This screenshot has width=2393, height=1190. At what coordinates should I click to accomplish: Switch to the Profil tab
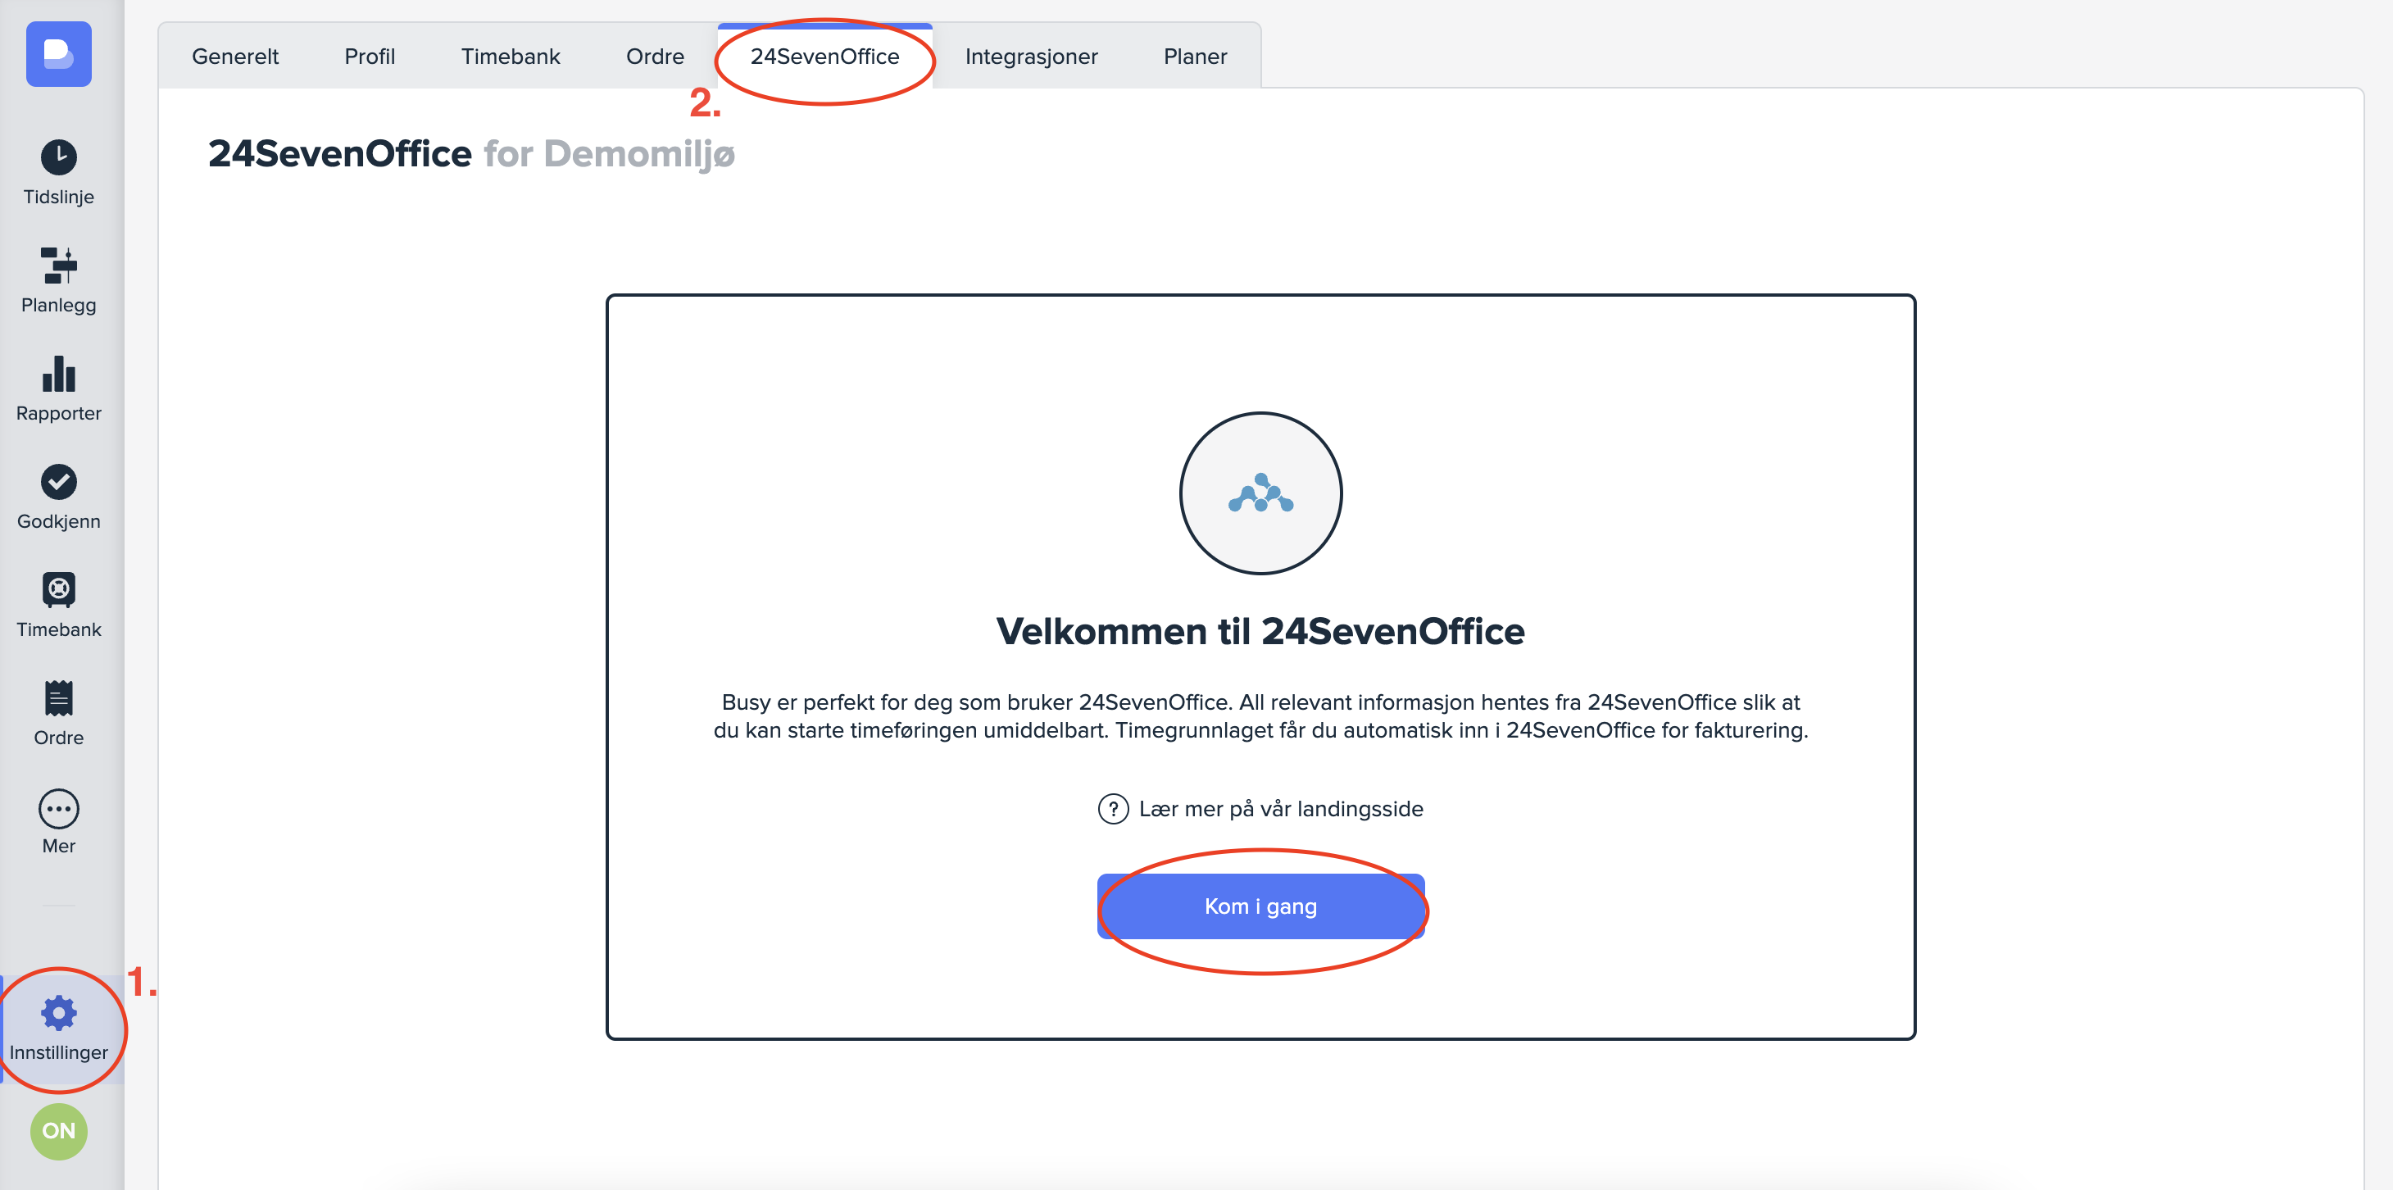pyautogui.click(x=370, y=57)
